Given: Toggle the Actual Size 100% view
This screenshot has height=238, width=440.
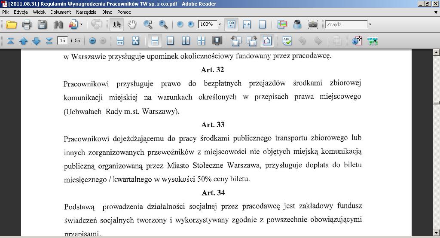Looking at the screenshot, I should (231, 24).
